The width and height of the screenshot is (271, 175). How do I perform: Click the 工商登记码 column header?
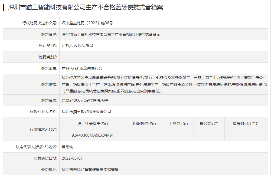[178, 123]
